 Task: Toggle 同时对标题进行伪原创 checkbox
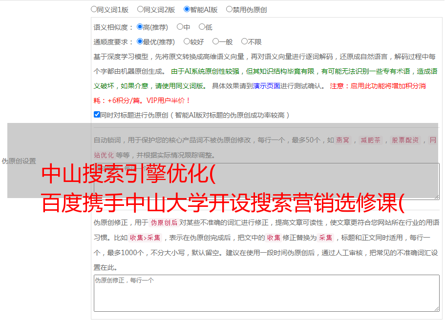point(97,115)
